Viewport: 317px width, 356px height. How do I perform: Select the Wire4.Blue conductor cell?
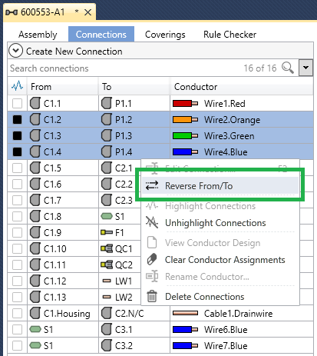tap(242, 152)
